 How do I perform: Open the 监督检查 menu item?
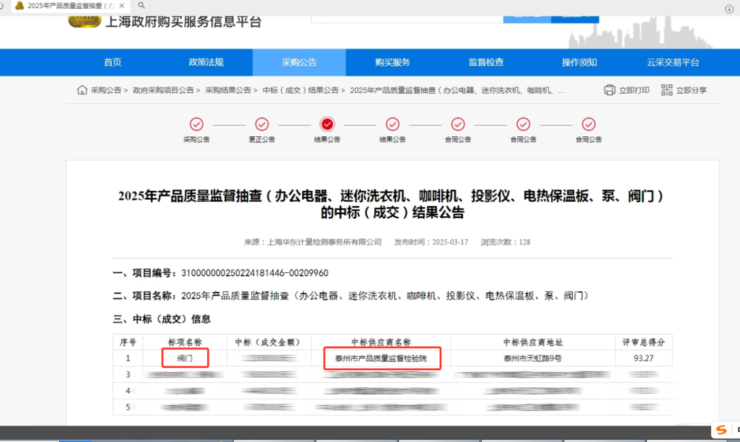[485, 62]
